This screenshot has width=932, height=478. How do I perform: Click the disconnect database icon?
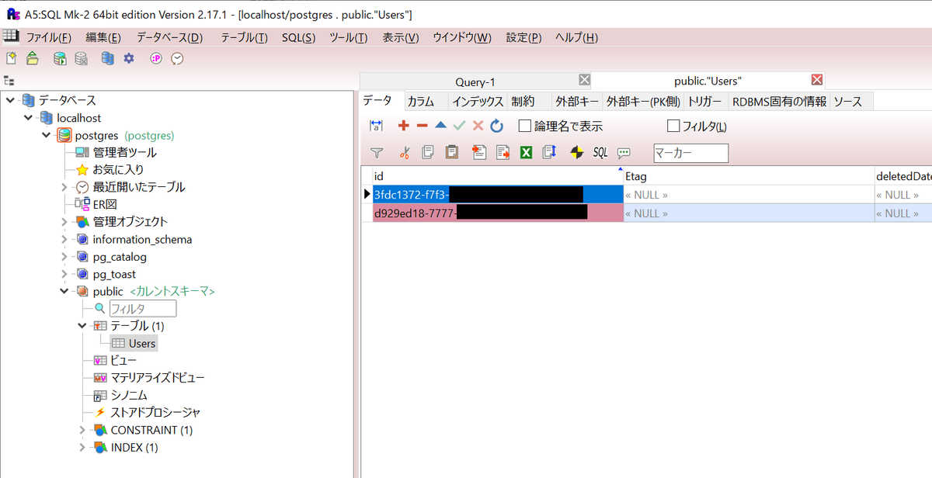pyautogui.click(x=81, y=58)
